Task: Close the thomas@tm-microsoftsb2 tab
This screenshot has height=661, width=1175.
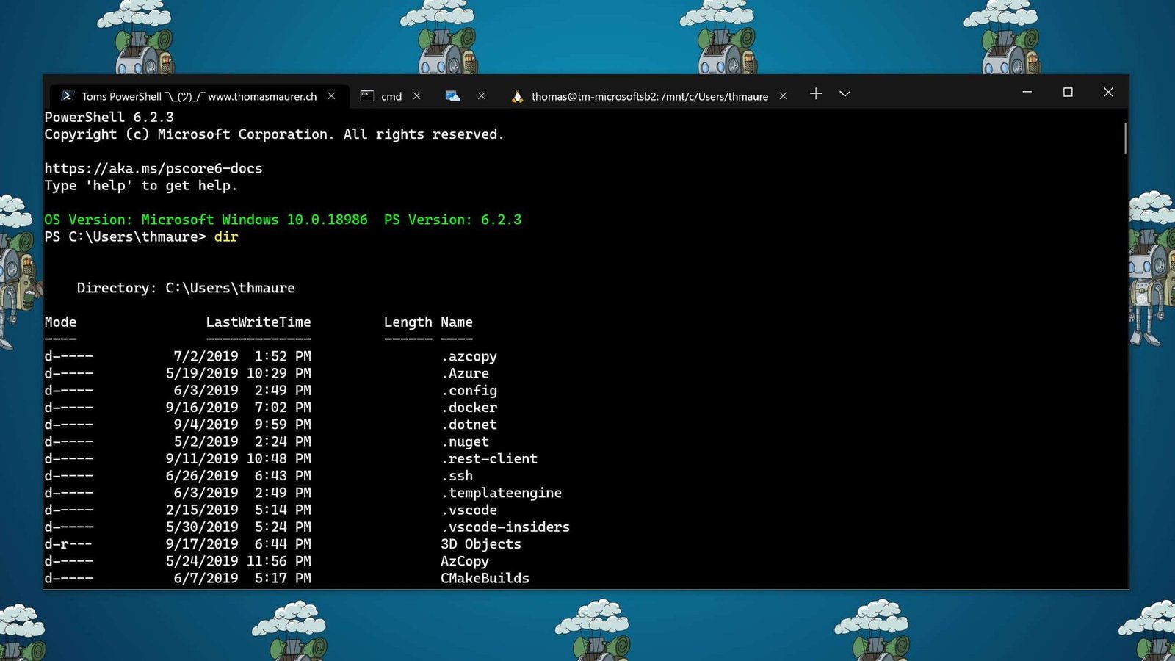Action: point(784,95)
